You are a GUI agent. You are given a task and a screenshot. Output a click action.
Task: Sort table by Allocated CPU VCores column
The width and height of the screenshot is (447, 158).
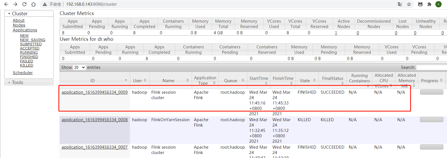[384, 80]
